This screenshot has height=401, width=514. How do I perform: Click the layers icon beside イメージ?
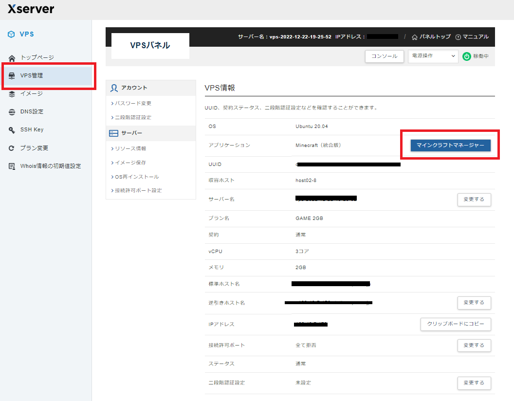point(12,93)
